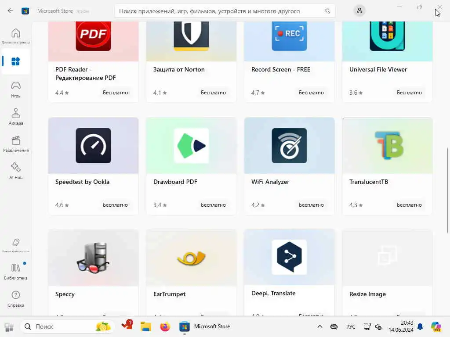
Task: Open File Explorer from taskbar
Action: [146, 326]
